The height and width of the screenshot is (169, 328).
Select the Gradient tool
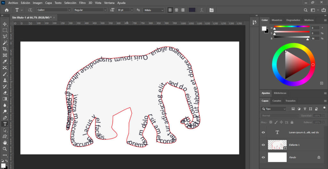(5, 99)
